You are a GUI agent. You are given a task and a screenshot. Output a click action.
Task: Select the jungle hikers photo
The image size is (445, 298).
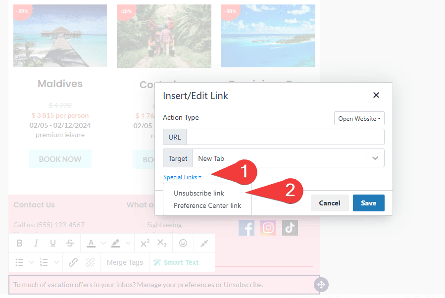[x=164, y=36]
